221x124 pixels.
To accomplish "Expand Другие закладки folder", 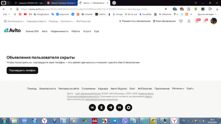I will point(207,14).
